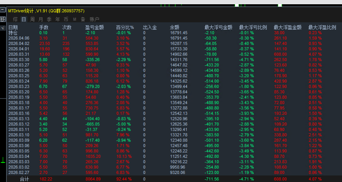Image resolution: width=342 pixels, height=182 pixels.
Task: Click the 合计 total row label
Action: click(x=24, y=179)
